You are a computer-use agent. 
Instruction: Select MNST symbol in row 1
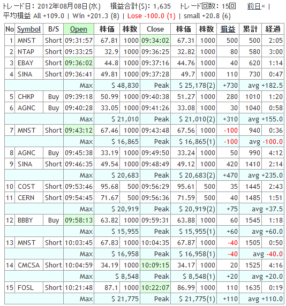(x=27, y=41)
